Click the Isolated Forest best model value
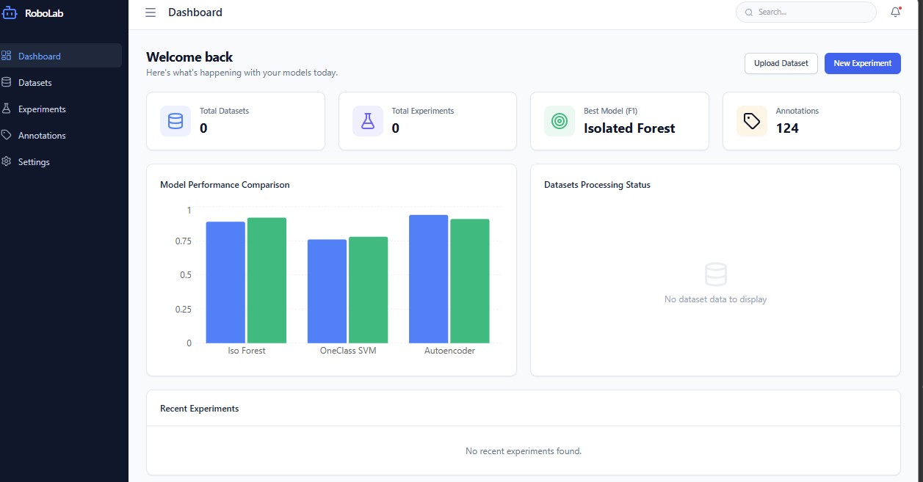 pyautogui.click(x=629, y=128)
